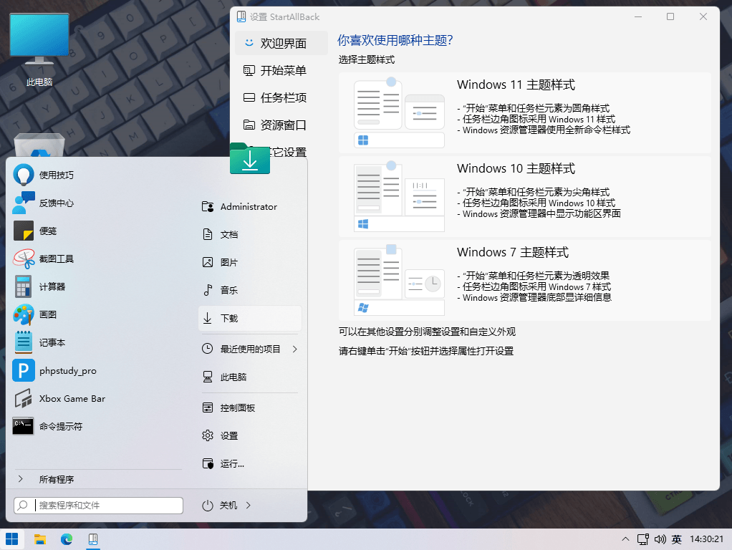Click the Windows 10 theme preview thumbnail

(399, 196)
